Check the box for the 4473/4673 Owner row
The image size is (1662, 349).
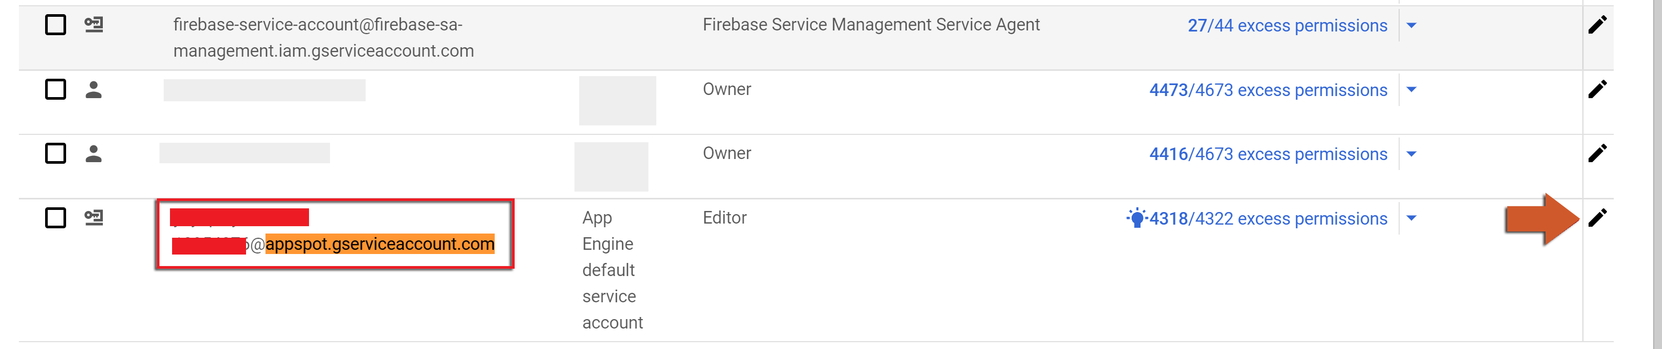[56, 89]
